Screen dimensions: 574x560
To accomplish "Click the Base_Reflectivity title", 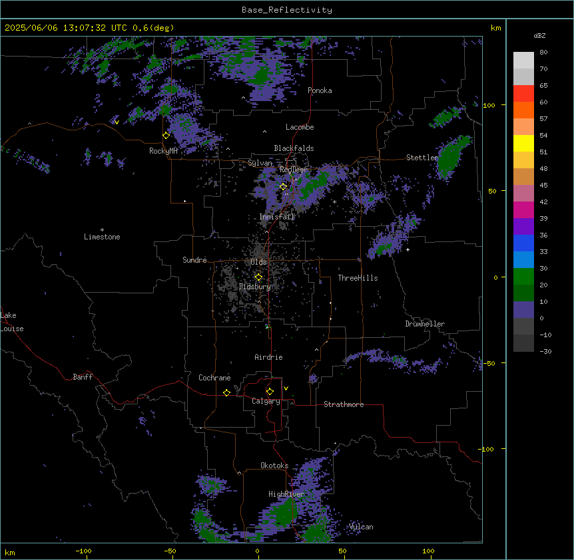I will [287, 10].
